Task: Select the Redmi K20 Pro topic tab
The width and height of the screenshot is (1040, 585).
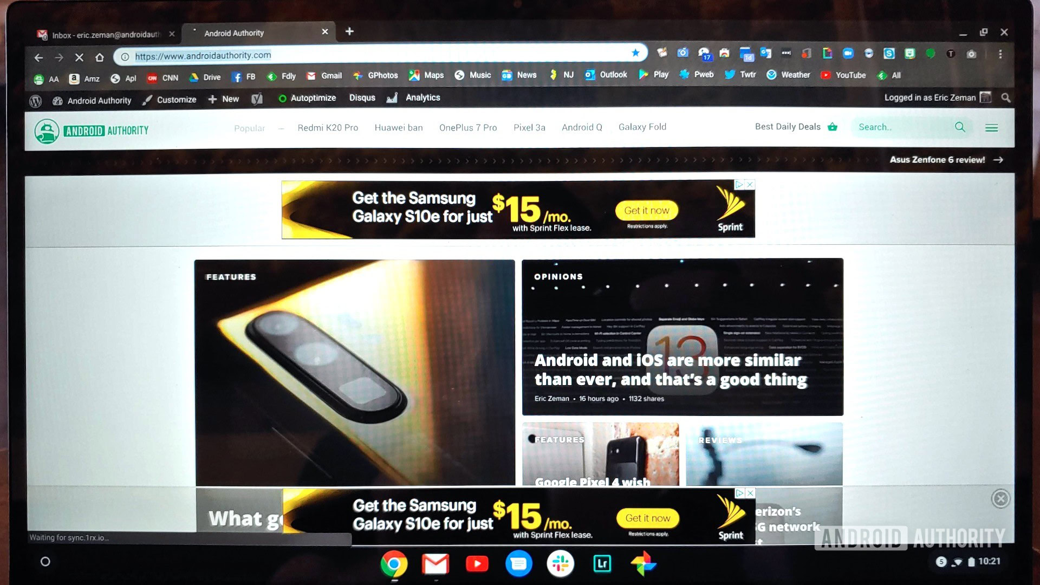Action: [x=327, y=127]
